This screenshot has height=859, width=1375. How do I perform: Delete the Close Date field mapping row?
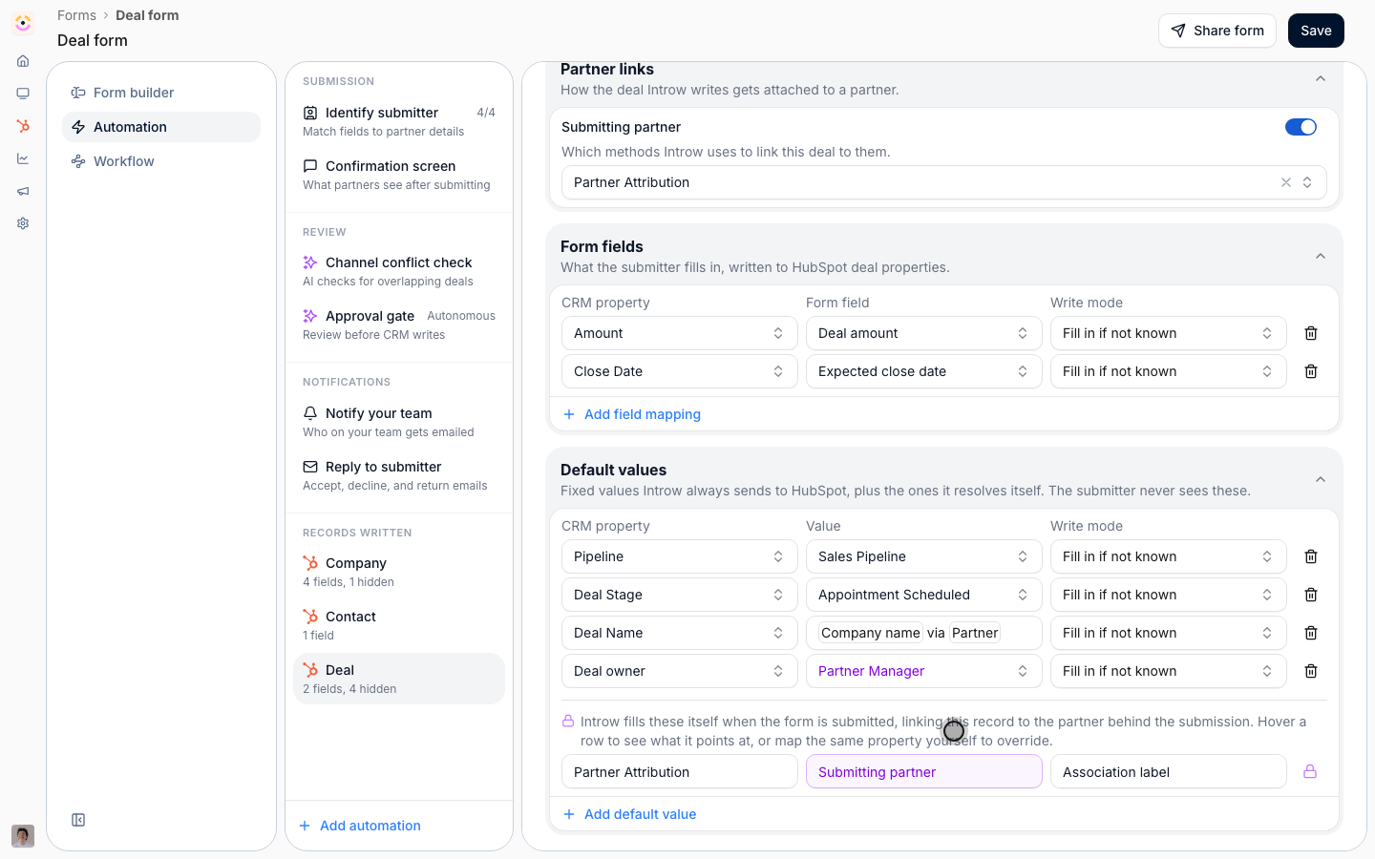[x=1311, y=371]
